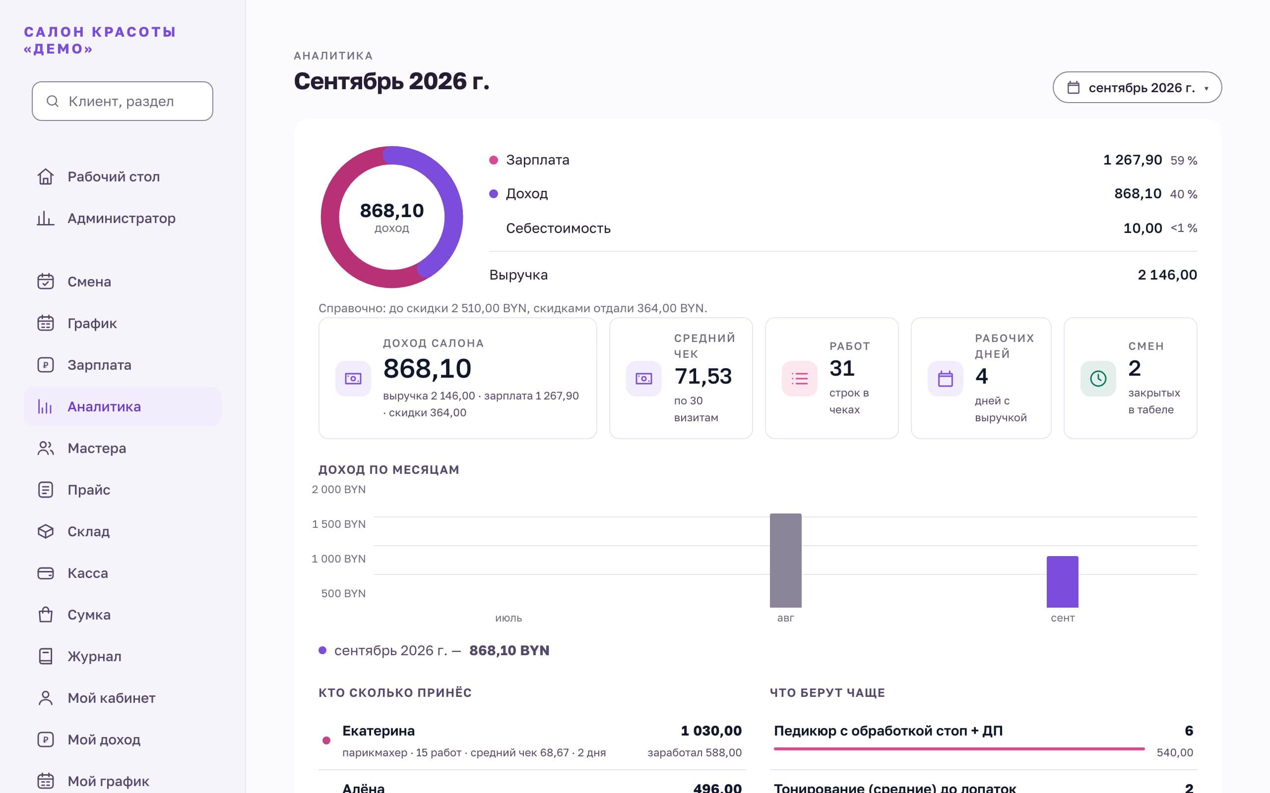This screenshot has height=793, width=1270.
Task: Click the gray авг bar in chart
Action: tap(786, 561)
